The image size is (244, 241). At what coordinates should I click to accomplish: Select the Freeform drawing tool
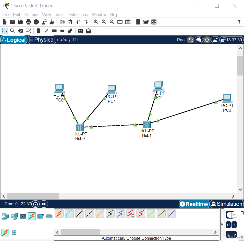point(70,31)
